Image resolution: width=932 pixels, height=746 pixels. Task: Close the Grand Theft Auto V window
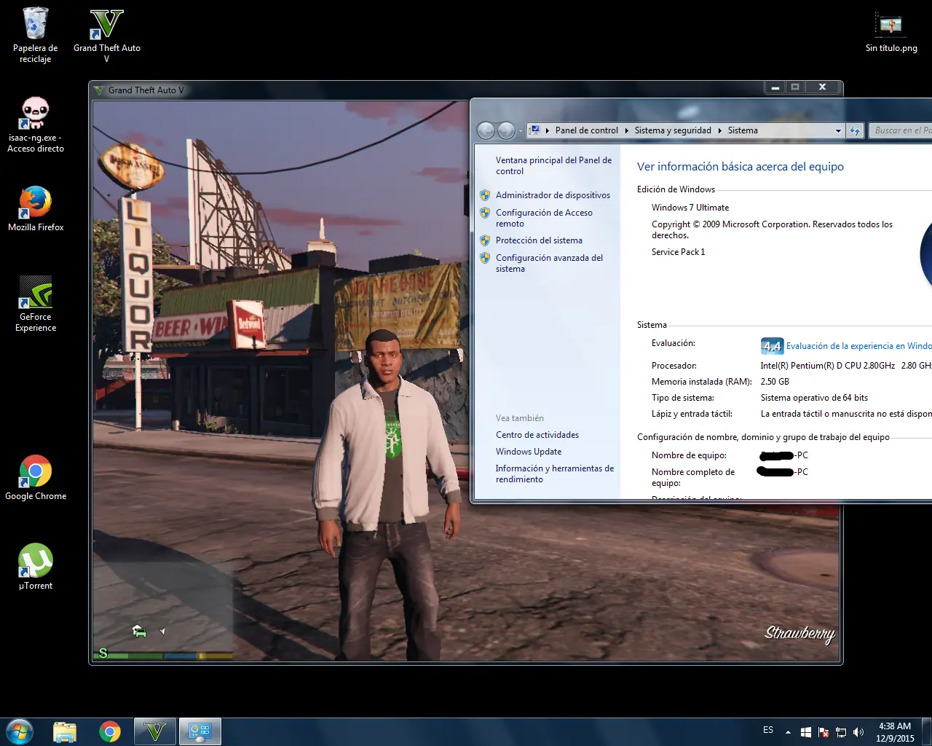click(822, 87)
